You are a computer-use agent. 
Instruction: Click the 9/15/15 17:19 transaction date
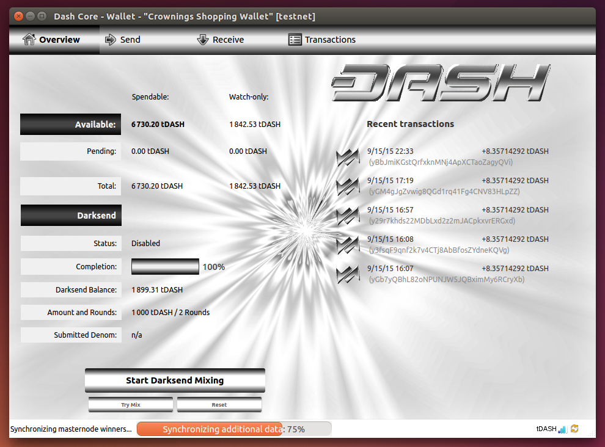pyautogui.click(x=390, y=181)
